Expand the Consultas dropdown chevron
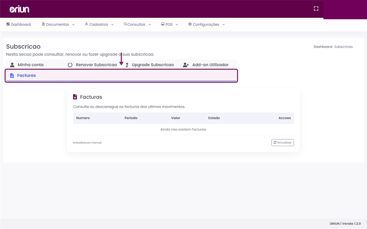This screenshot has width=367, height=229. [x=150, y=25]
